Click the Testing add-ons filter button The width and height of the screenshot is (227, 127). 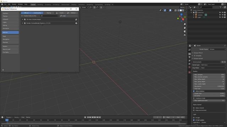49,13
